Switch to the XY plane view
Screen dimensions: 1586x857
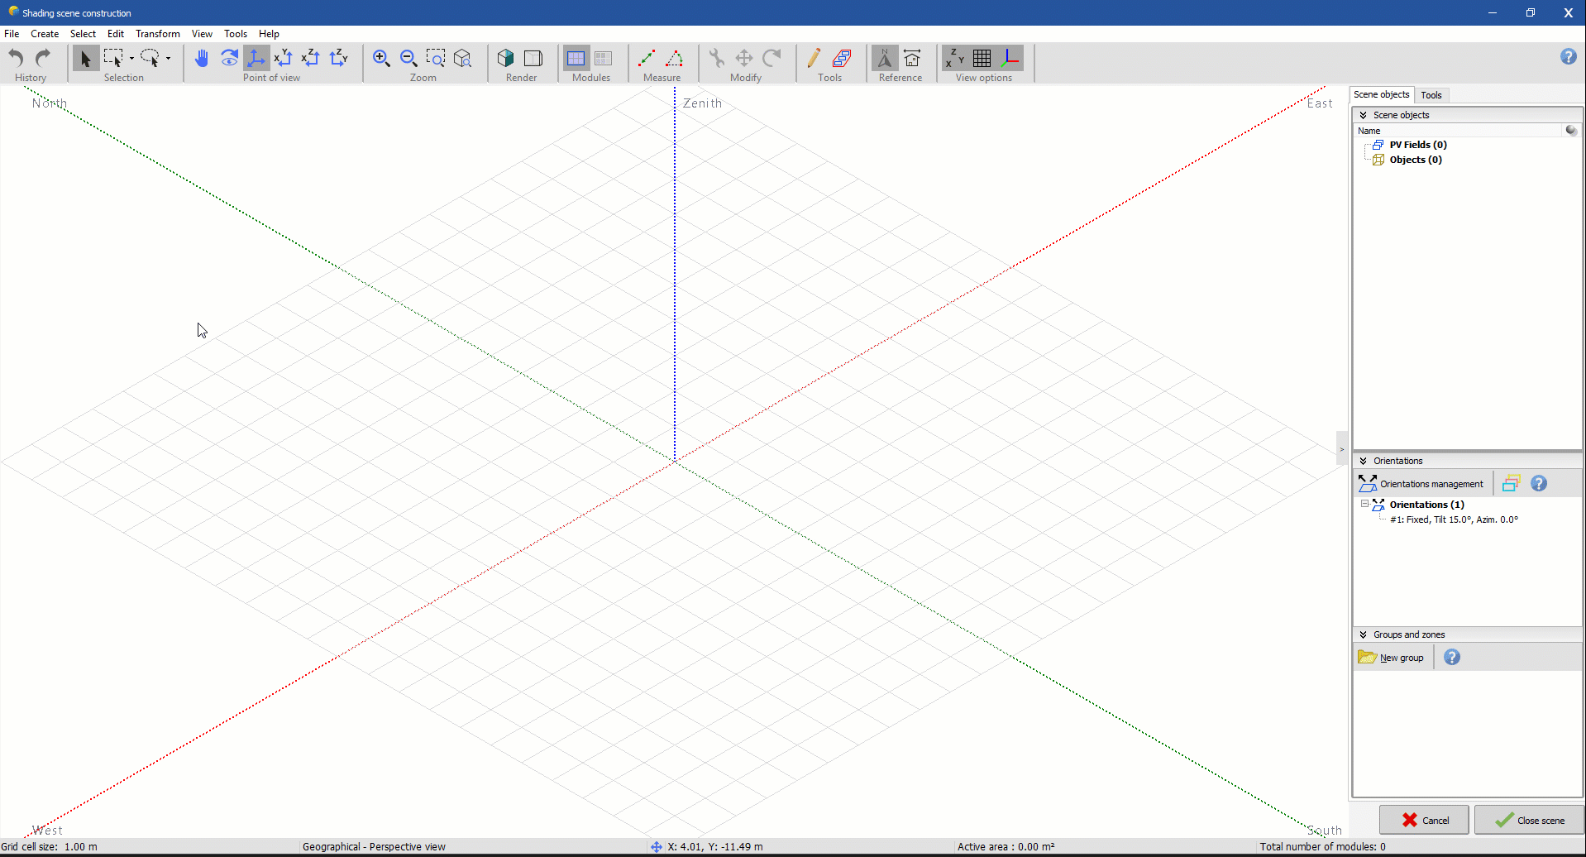pos(284,58)
